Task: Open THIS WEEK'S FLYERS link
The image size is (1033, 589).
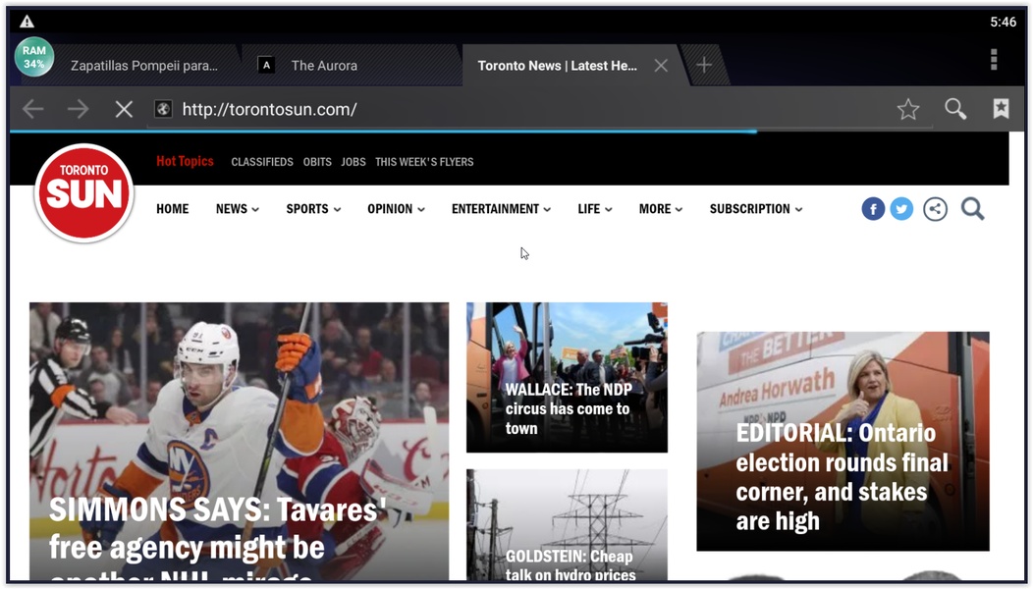Action: [424, 162]
